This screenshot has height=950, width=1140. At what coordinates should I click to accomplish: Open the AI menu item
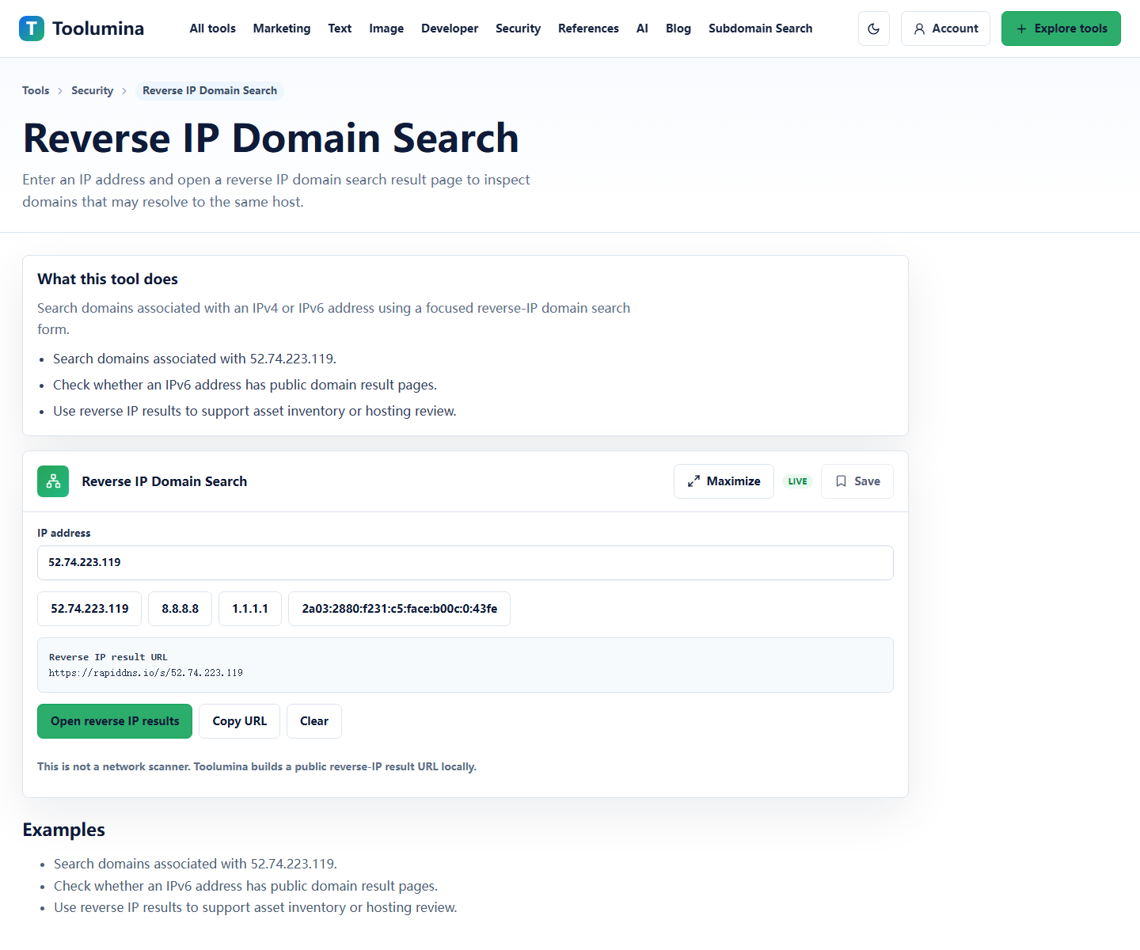coord(642,28)
